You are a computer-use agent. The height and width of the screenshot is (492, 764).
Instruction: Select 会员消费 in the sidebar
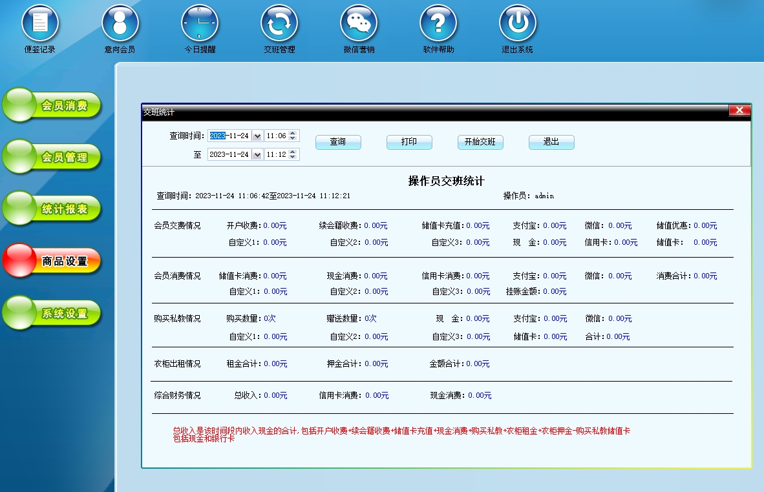53,105
